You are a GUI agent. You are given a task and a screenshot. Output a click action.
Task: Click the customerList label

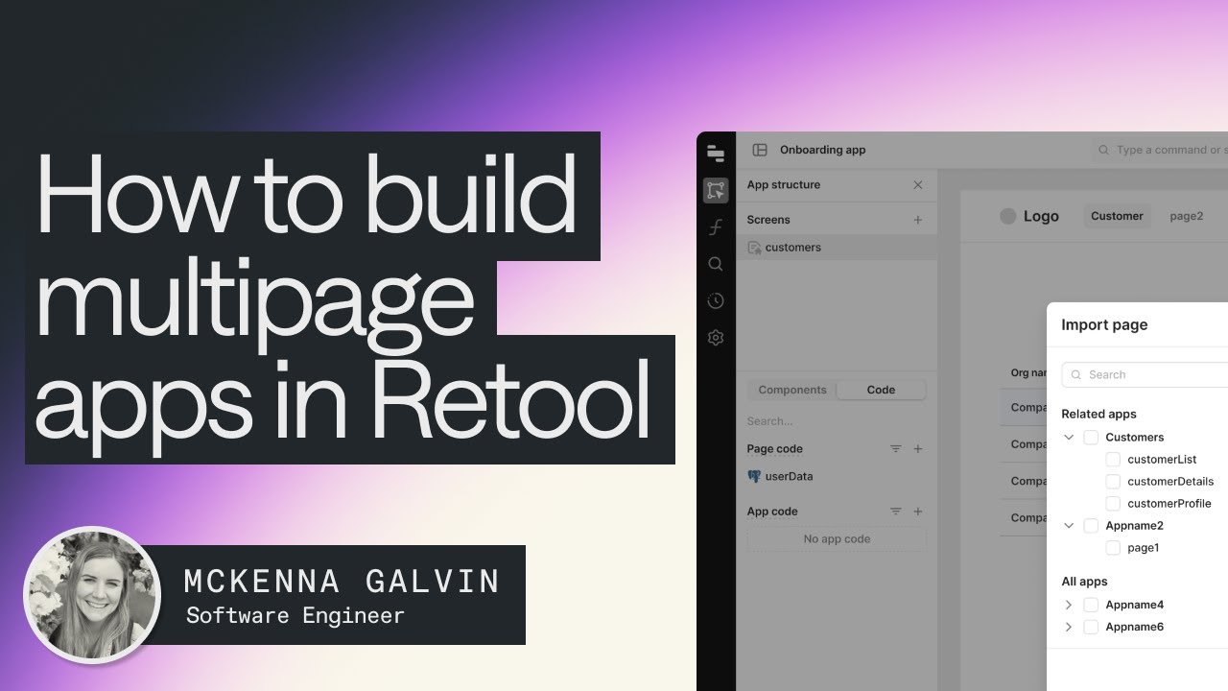(1162, 460)
